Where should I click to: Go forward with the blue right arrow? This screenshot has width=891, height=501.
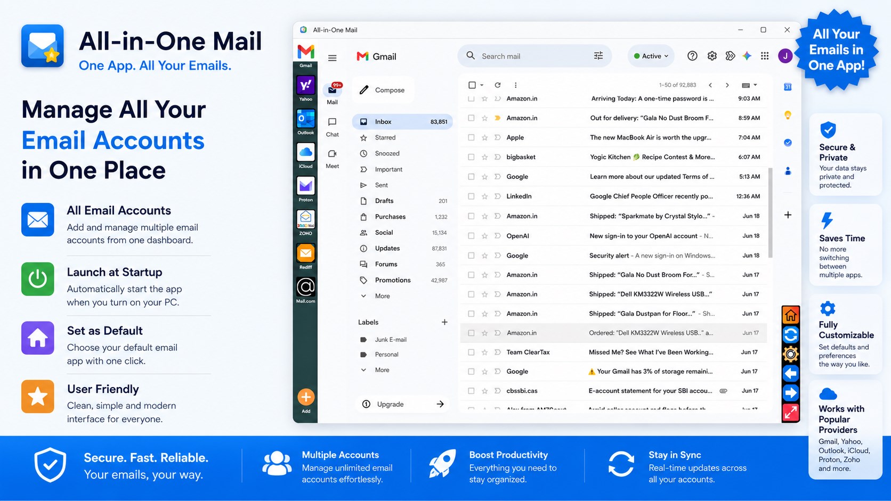[791, 393]
